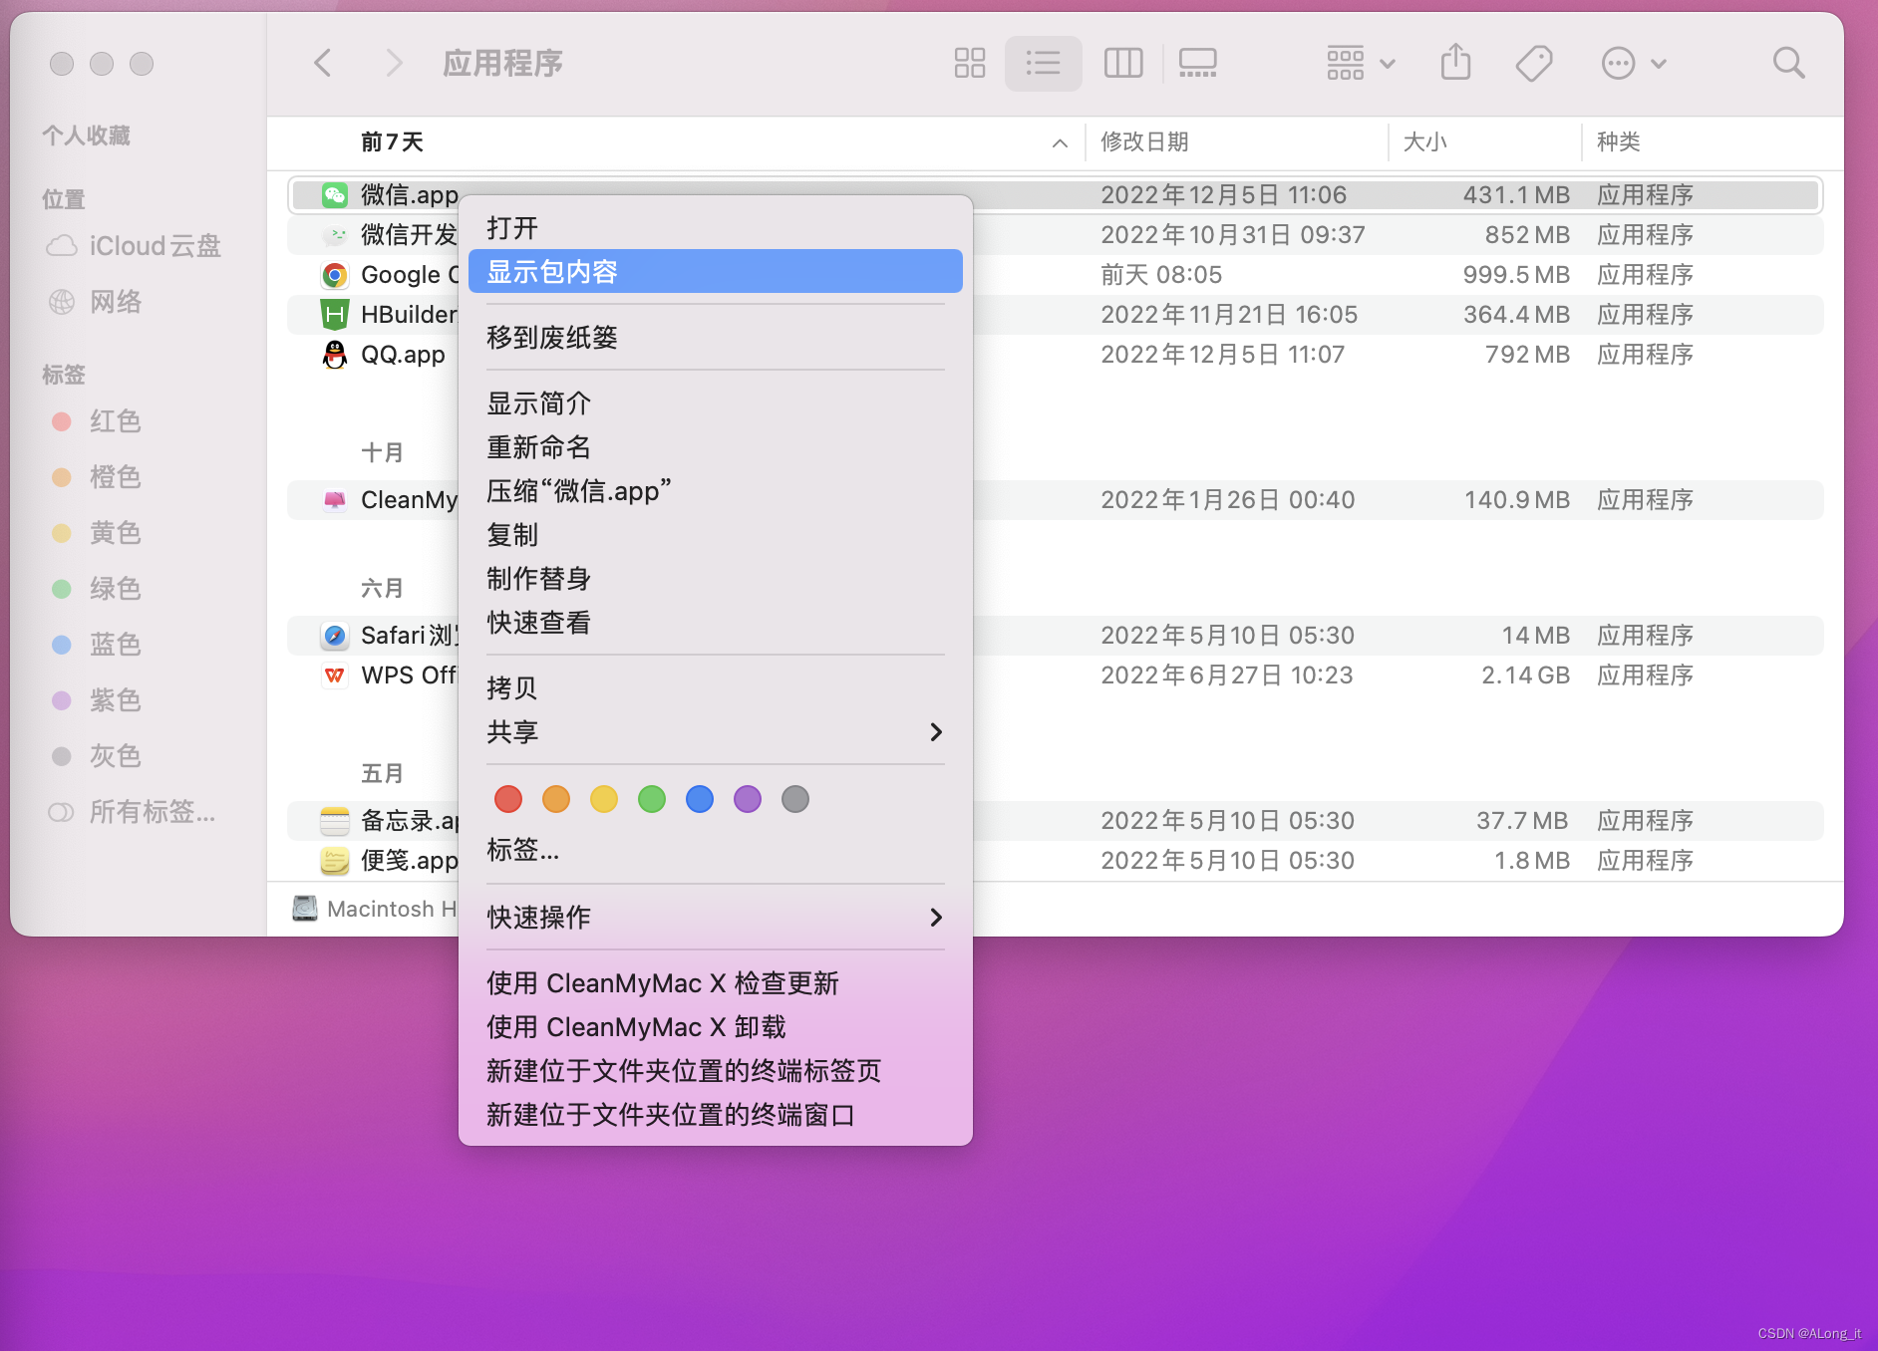Viewport: 1878px width, 1351px height.
Task: Open the group-by options dropdown
Action: [x=1361, y=64]
